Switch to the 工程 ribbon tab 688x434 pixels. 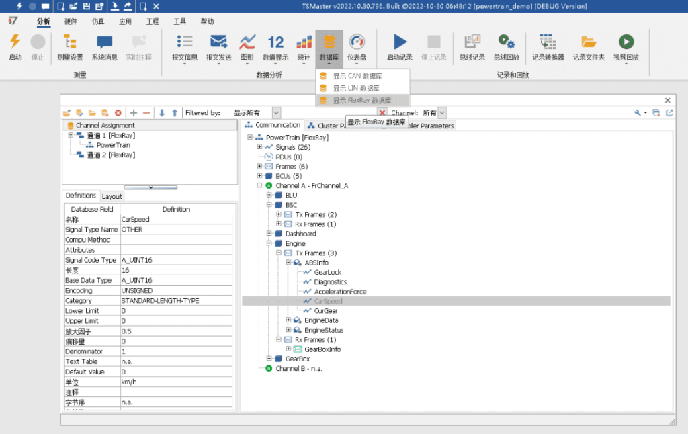click(x=153, y=21)
